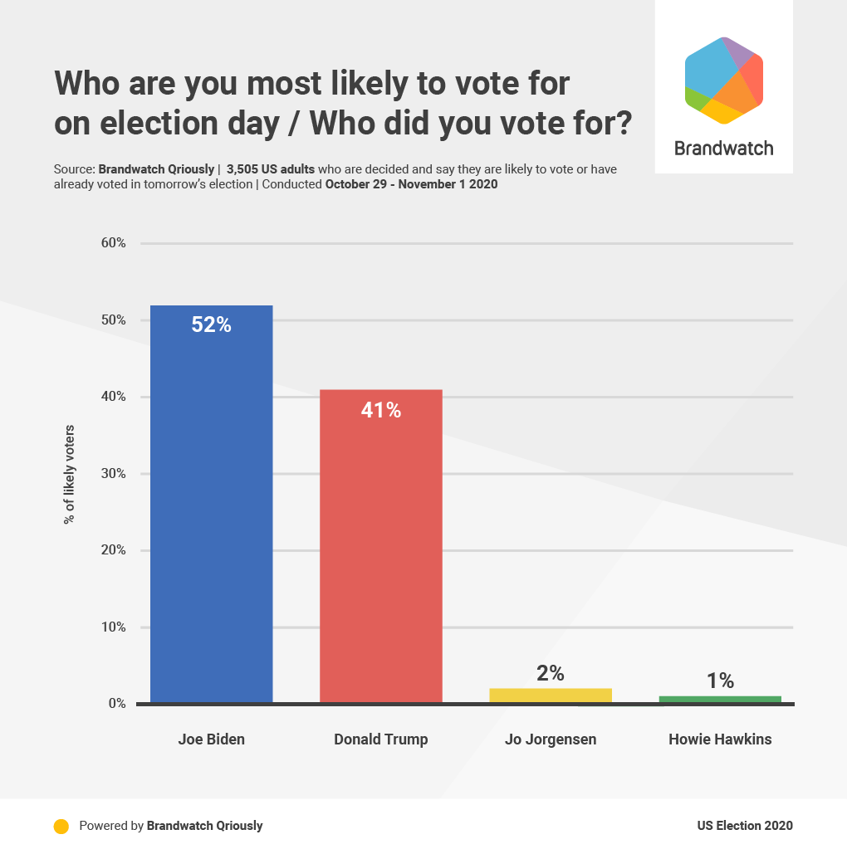This screenshot has width=847, height=854.
Task: Click the chart title heading text
Action: [343, 103]
